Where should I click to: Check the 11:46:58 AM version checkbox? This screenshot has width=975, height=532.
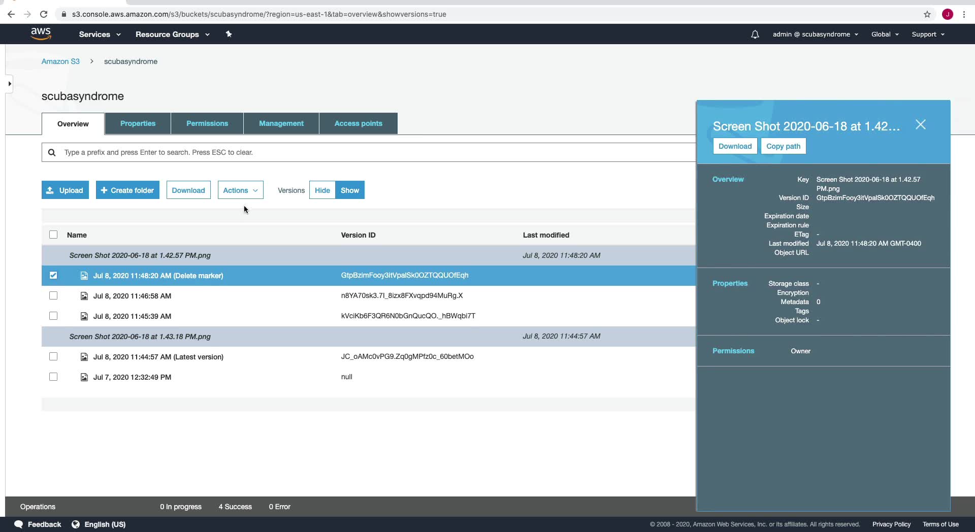point(53,295)
